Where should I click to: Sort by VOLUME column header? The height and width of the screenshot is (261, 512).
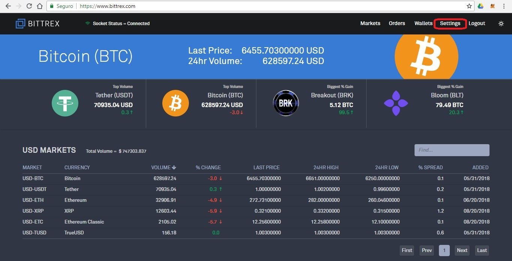pyautogui.click(x=164, y=167)
